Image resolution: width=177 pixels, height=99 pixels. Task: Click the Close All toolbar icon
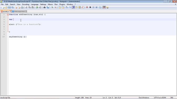19,7
